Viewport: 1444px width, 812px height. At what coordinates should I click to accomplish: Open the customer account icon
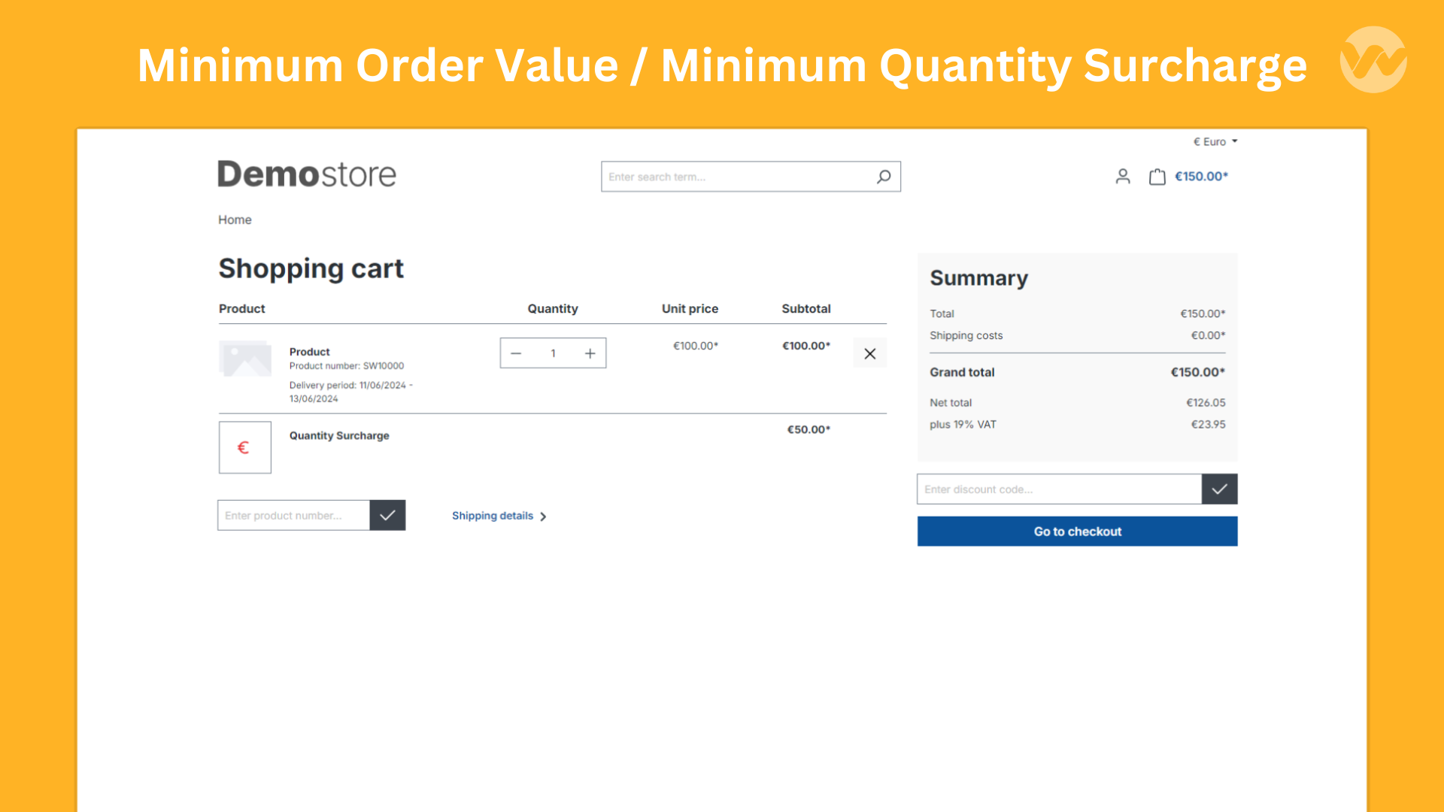[x=1123, y=176]
